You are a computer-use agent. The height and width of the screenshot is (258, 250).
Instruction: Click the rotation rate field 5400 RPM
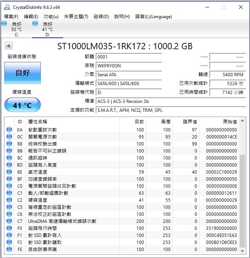228,75
